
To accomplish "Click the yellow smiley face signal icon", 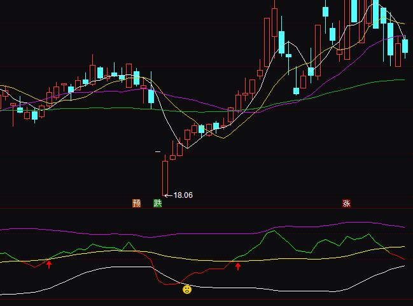I will (x=186, y=289).
